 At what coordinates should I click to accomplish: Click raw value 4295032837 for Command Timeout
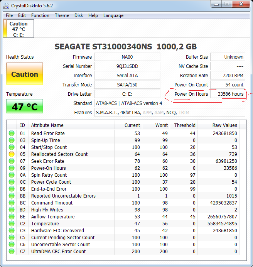(224, 203)
